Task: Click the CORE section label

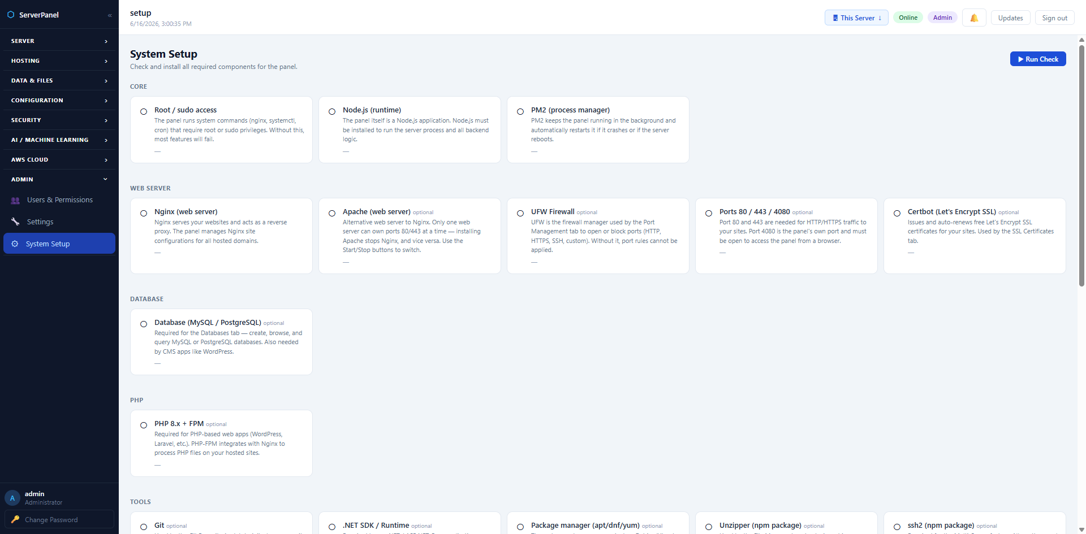Action: pos(139,87)
